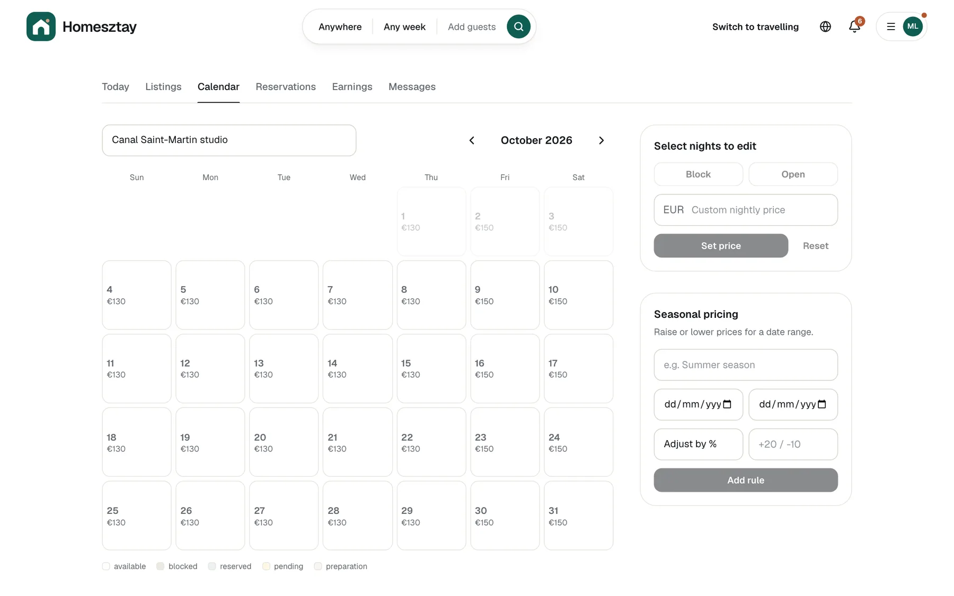Click the Homesztay brand name
The height and width of the screenshot is (596, 954).
coord(100,26)
